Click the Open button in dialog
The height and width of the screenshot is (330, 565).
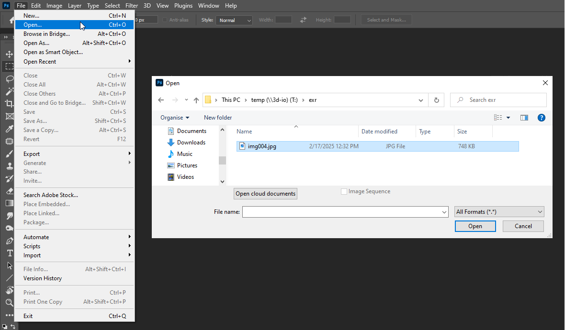click(475, 226)
